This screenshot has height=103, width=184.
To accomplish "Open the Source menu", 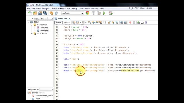I will [x=54, y=9].
